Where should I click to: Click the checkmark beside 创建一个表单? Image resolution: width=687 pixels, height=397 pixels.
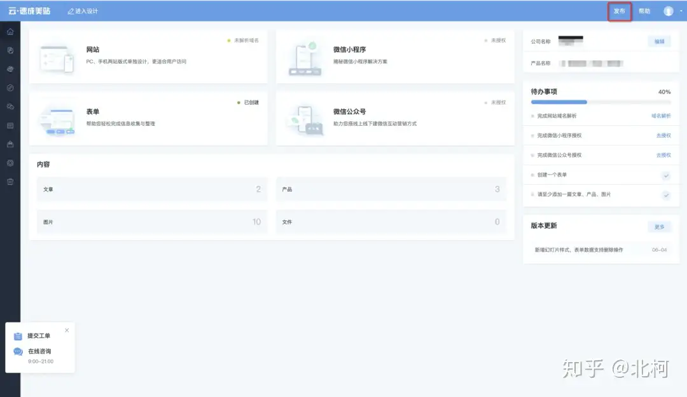[666, 175]
